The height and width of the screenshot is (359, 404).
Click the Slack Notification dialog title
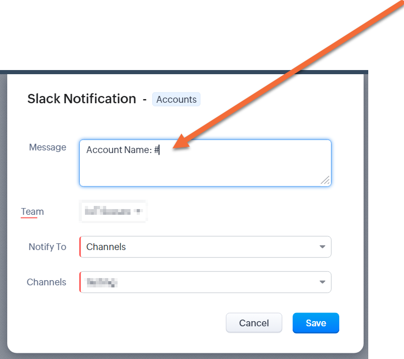pos(82,99)
